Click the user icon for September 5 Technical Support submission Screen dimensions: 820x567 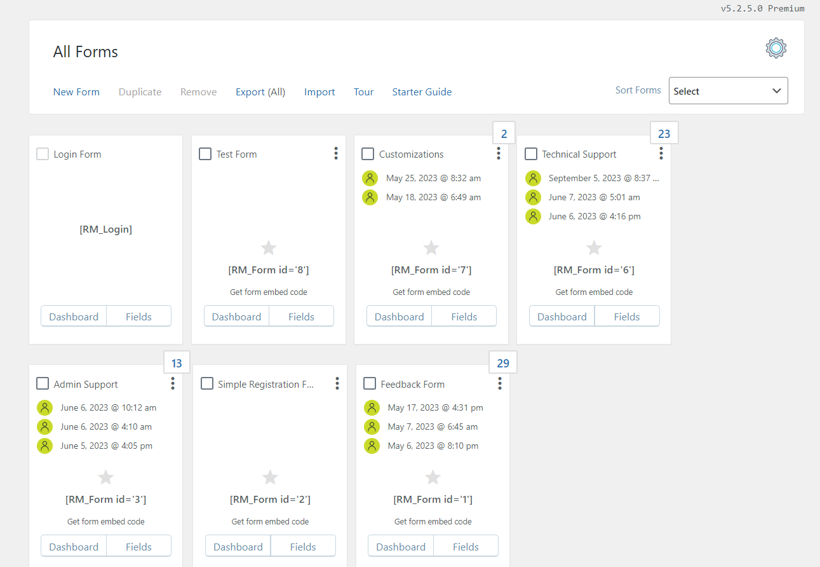533,178
